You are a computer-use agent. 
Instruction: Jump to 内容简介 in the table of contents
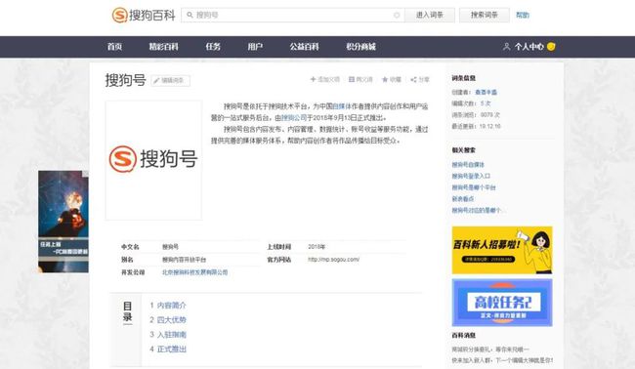[172, 306]
